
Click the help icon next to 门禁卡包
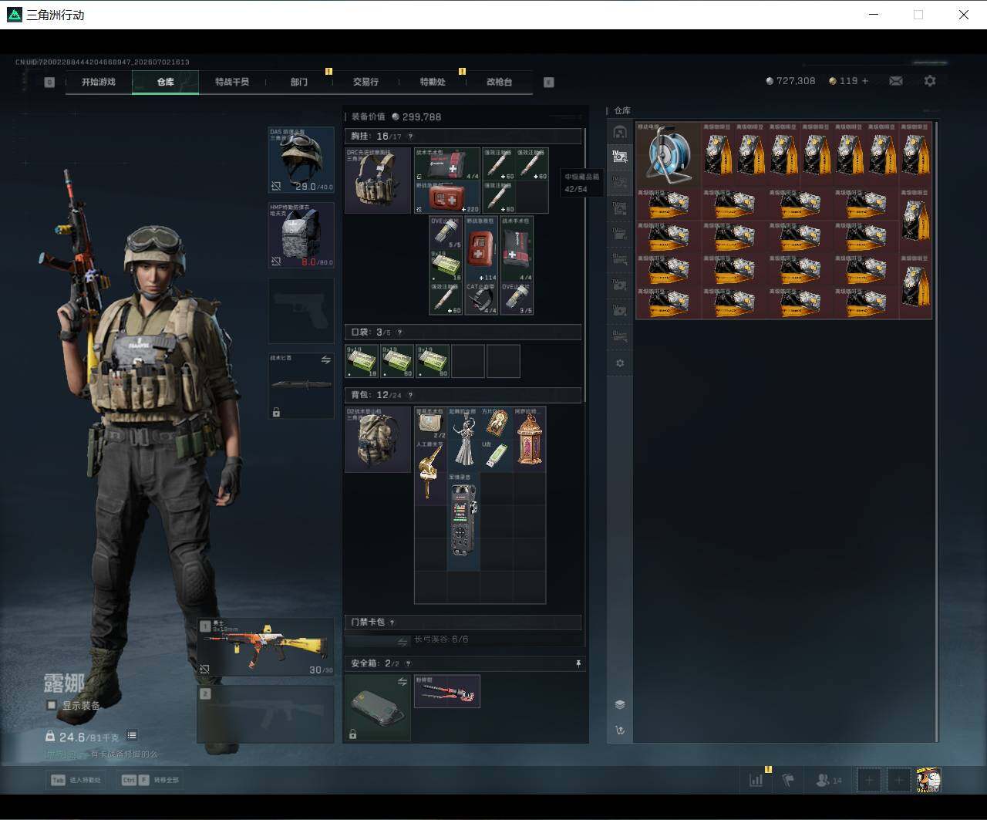pyautogui.click(x=392, y=623)
